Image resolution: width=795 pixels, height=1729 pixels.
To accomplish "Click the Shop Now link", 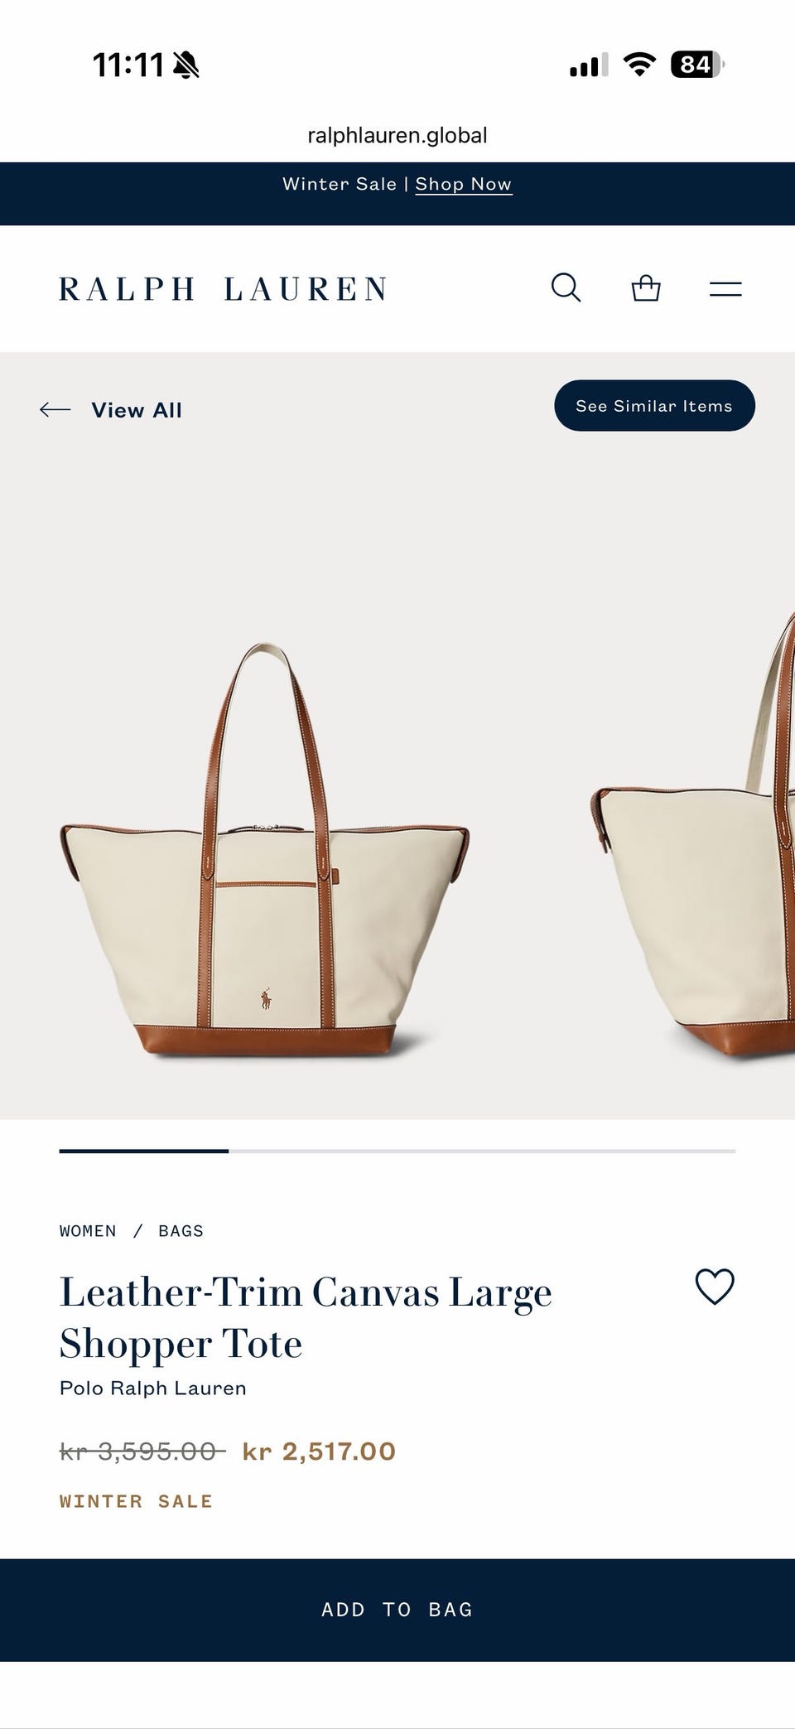I will [x=464, y=184].
